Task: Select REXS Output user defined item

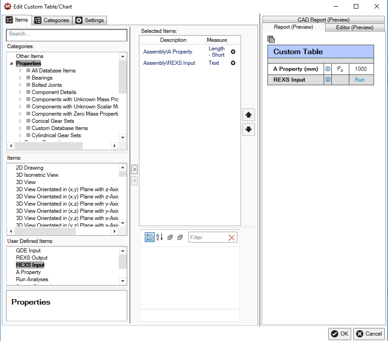Action: click(31, 258)
